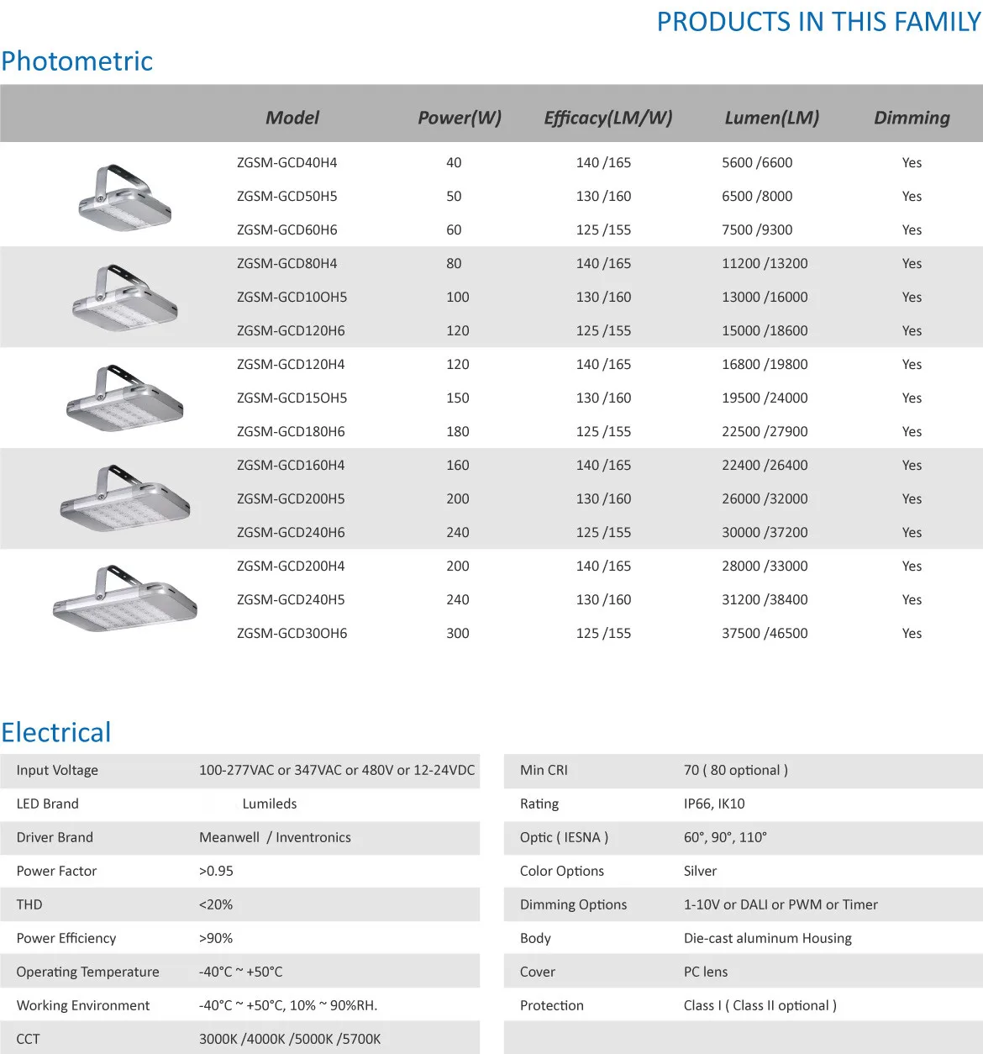Image resolution: width=983 pixels, height=1054 pixels.
Task: Click the Model column header
Action: point(292,118)
